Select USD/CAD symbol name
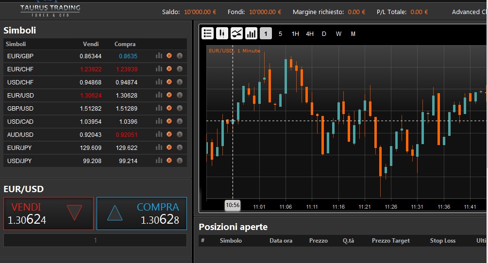Screen dimensions: 488x263 (20, 121)
